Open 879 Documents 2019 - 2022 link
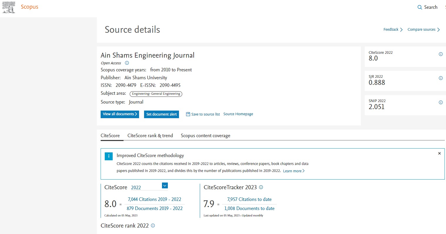This screenshot has width=446, height=234. point(155,209)
